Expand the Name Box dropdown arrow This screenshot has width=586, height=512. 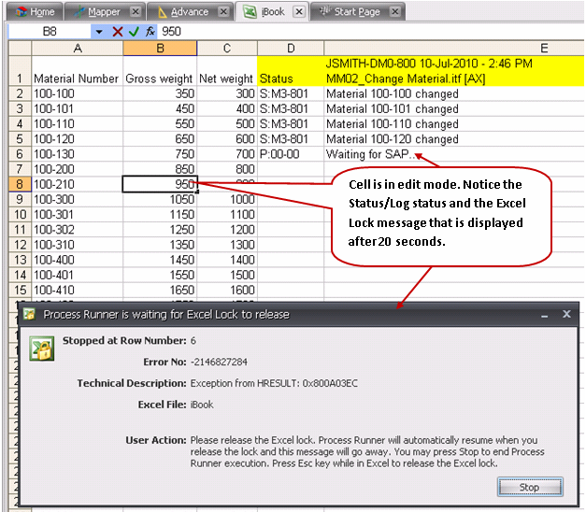click(99, 31)
